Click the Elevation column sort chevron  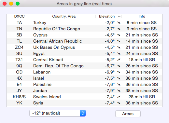(x=119, y=17)
